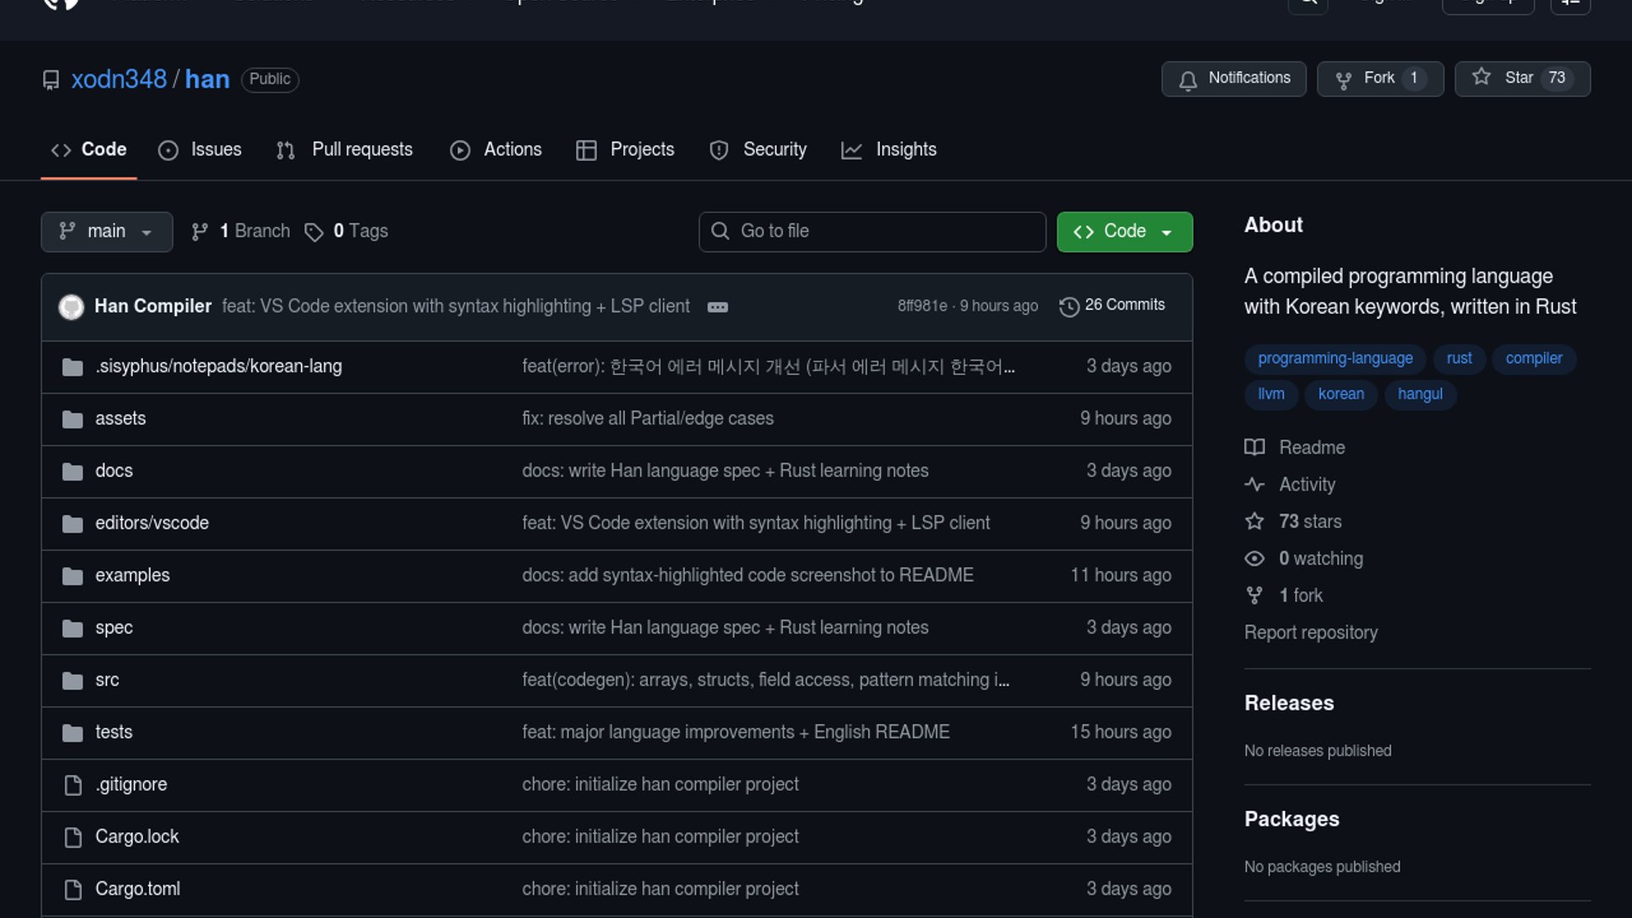Click the Fork repository icon
The width and height of the screenshot is (1632, 918).
click(1343, 80)
